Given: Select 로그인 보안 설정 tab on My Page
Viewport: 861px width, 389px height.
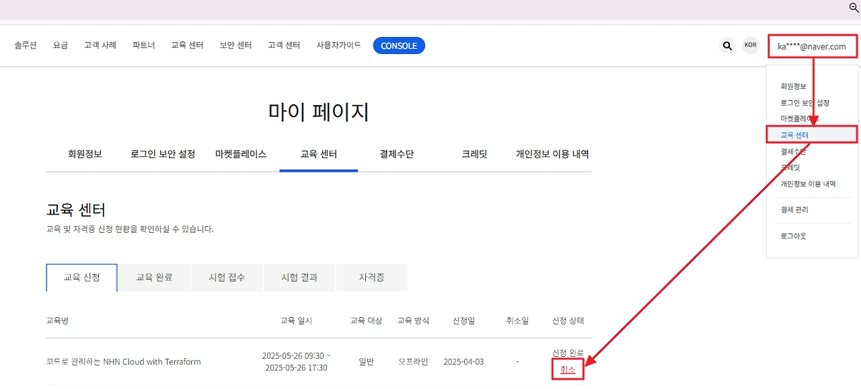Looking at the screenshot, I should 163,154.
